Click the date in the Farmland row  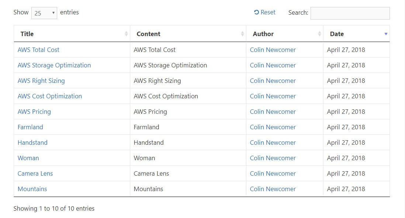coord(346,127)
